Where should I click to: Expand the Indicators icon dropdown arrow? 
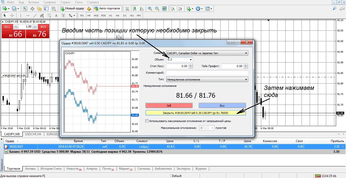click(x=192, y=9)
